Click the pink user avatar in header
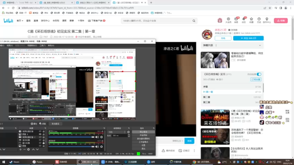 click(x=220, y=21)
